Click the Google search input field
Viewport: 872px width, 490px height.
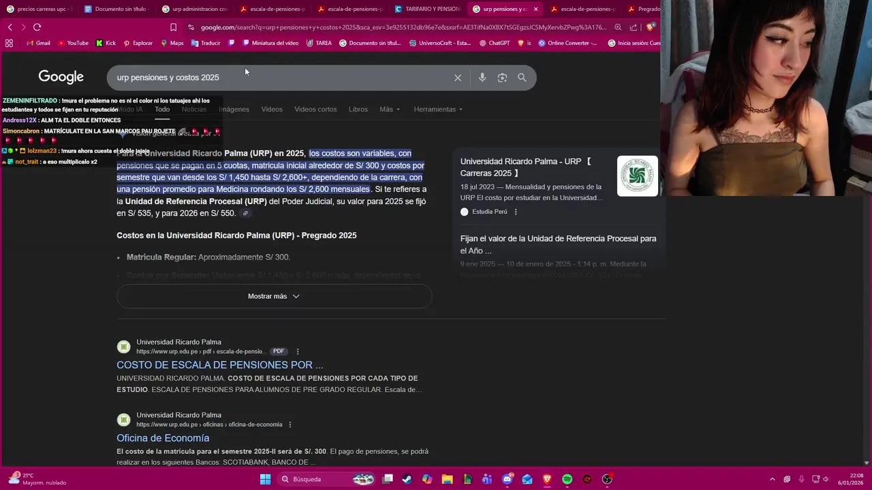tap(279, 78)
